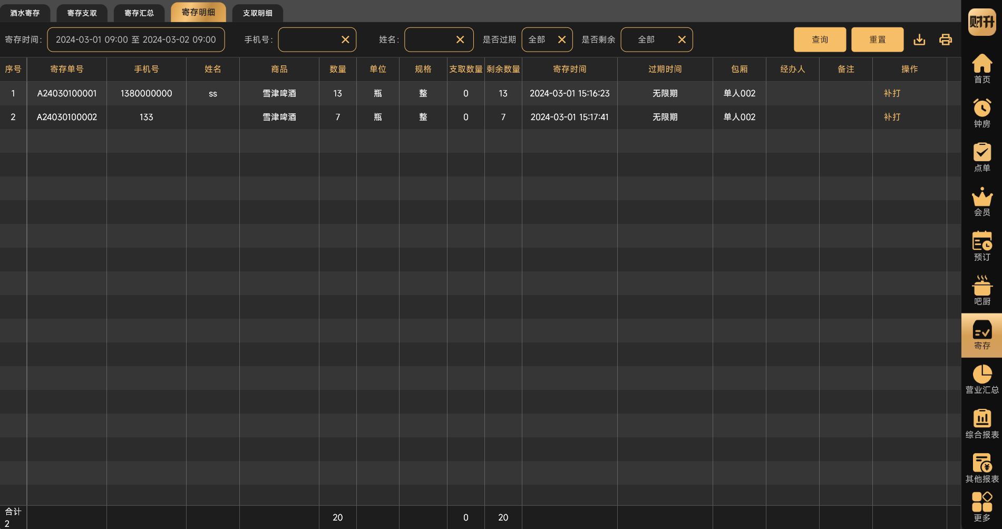Open the 会员 member crown icon
The image size is (1002, 529).
981,201
